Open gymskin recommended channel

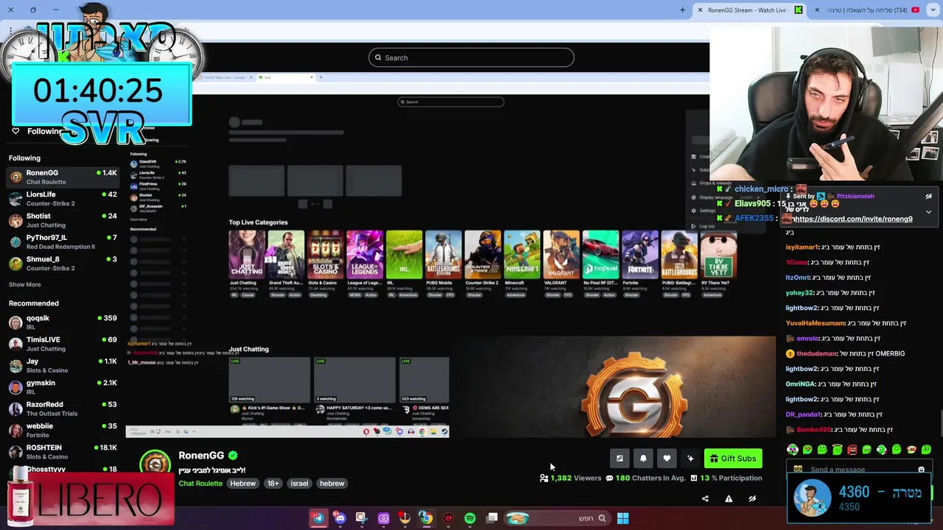click(x=63, y=387)
